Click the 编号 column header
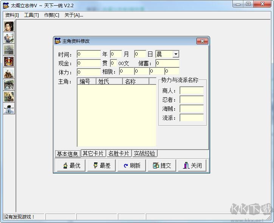 (x=87, y=81)
